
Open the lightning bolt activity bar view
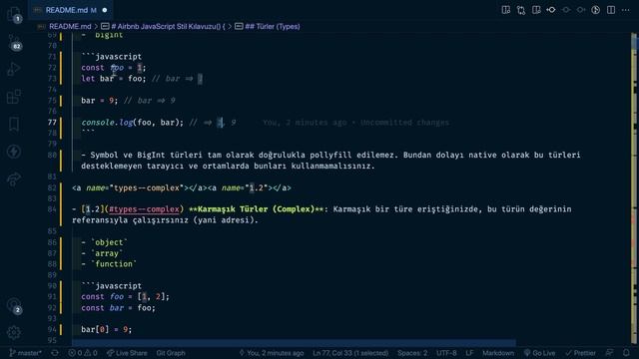(x=14, y=152)
